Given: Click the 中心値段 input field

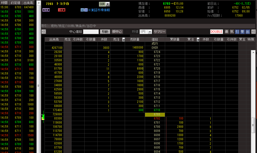Looking at the screenshot, I should pyautogui.click(x=91, y=31).
